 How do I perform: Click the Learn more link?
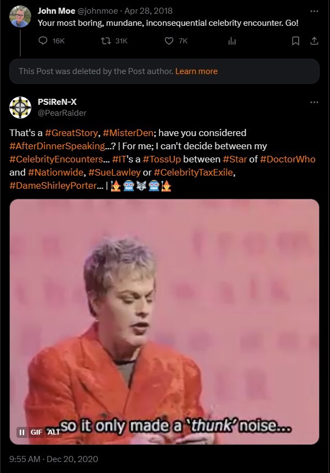pyautogui.click(x=196, y=71)
